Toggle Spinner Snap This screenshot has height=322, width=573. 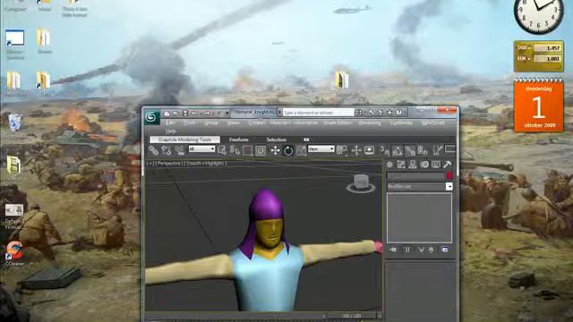click(423, 150)
